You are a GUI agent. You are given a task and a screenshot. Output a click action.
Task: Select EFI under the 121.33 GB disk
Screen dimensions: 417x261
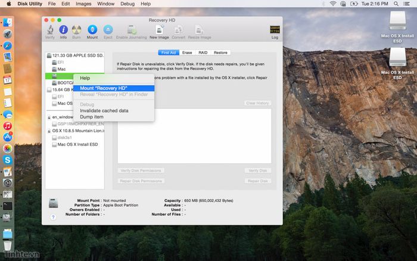75,62
